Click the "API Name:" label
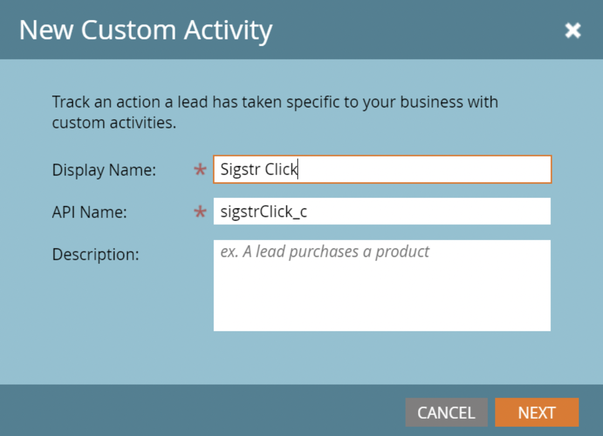This screenshot has height=436, width=603. (x=90, y=212)
